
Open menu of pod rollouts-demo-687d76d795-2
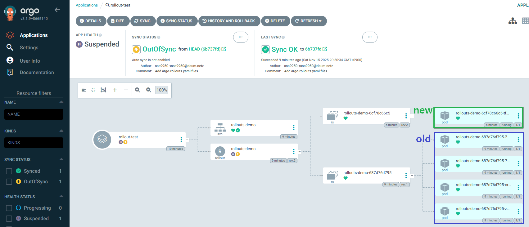tap(518, 140)
